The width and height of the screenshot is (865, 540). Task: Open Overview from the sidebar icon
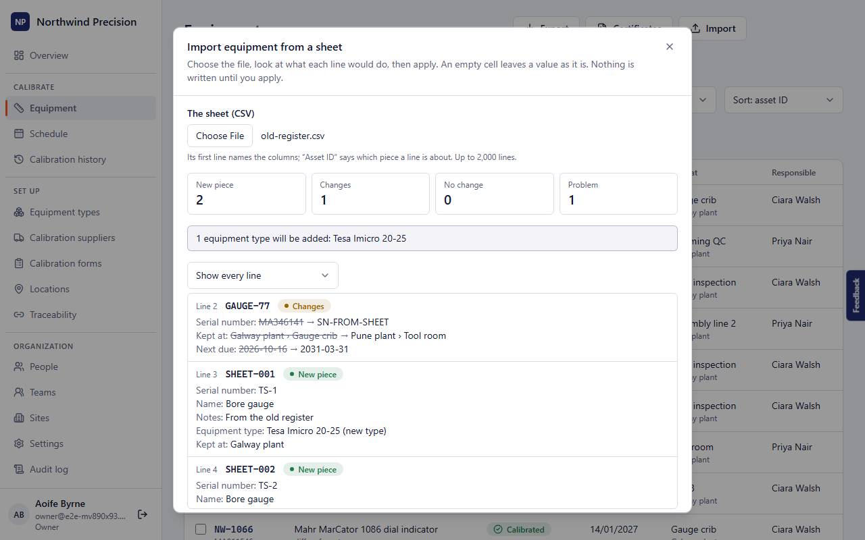click(x=19, y=55)
